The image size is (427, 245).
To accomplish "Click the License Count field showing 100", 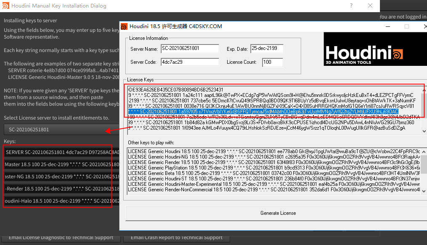I will coord(273,62).
